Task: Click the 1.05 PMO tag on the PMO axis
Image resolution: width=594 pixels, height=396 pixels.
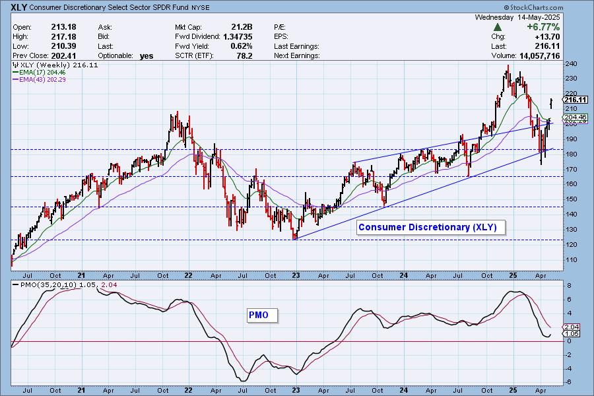Action: click(x=572, y=334)
